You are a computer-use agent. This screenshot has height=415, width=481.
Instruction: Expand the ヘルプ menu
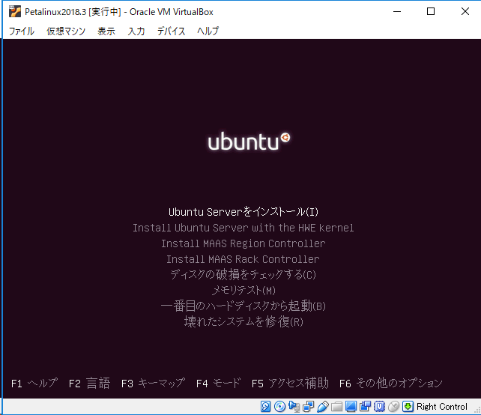click(208, 31)
